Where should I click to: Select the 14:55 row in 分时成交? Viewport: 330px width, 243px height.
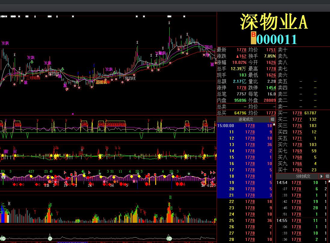click(x=302, y=220)
